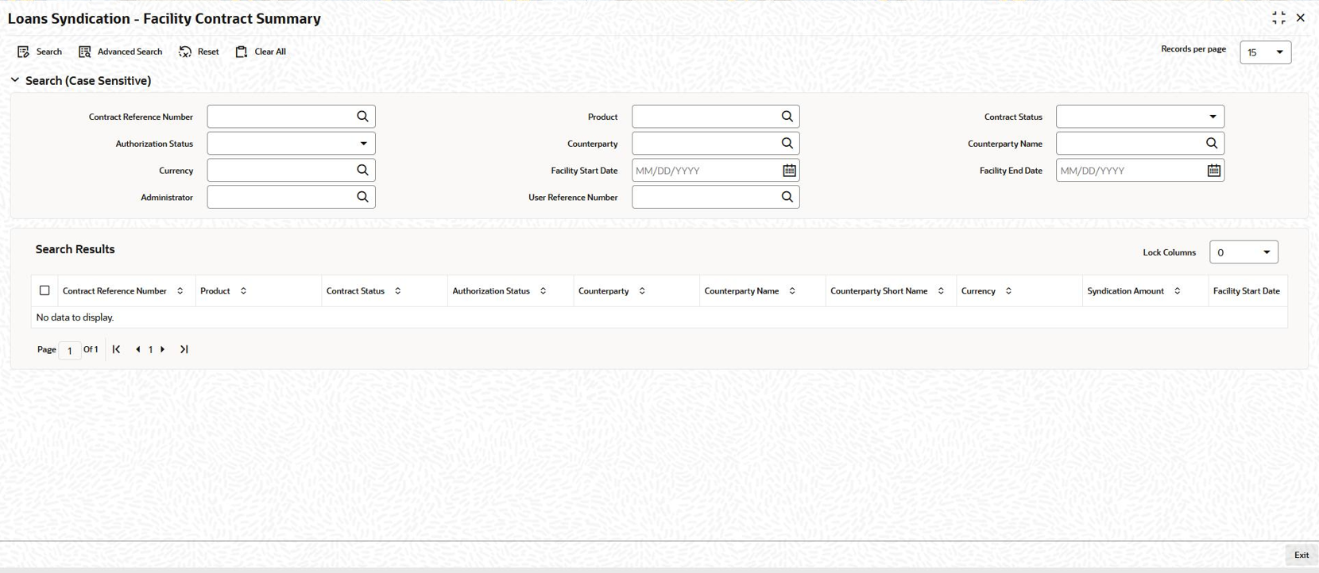Screen dimensions: 1319x573
Task: Click the Facility Start Date column header
Action: tap(1246, 291)
